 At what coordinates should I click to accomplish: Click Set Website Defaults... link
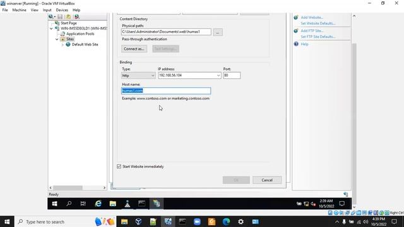(318, 23)
